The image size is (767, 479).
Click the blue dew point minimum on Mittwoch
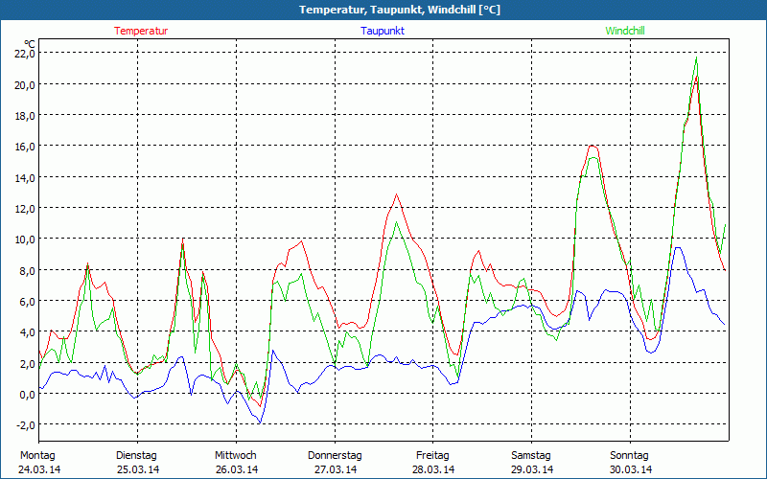point(260,422)
